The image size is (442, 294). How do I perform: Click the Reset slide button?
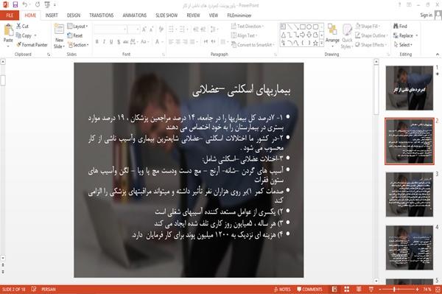75,35
